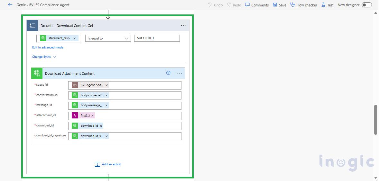Click the download_id_signature label

pos(50,135)
